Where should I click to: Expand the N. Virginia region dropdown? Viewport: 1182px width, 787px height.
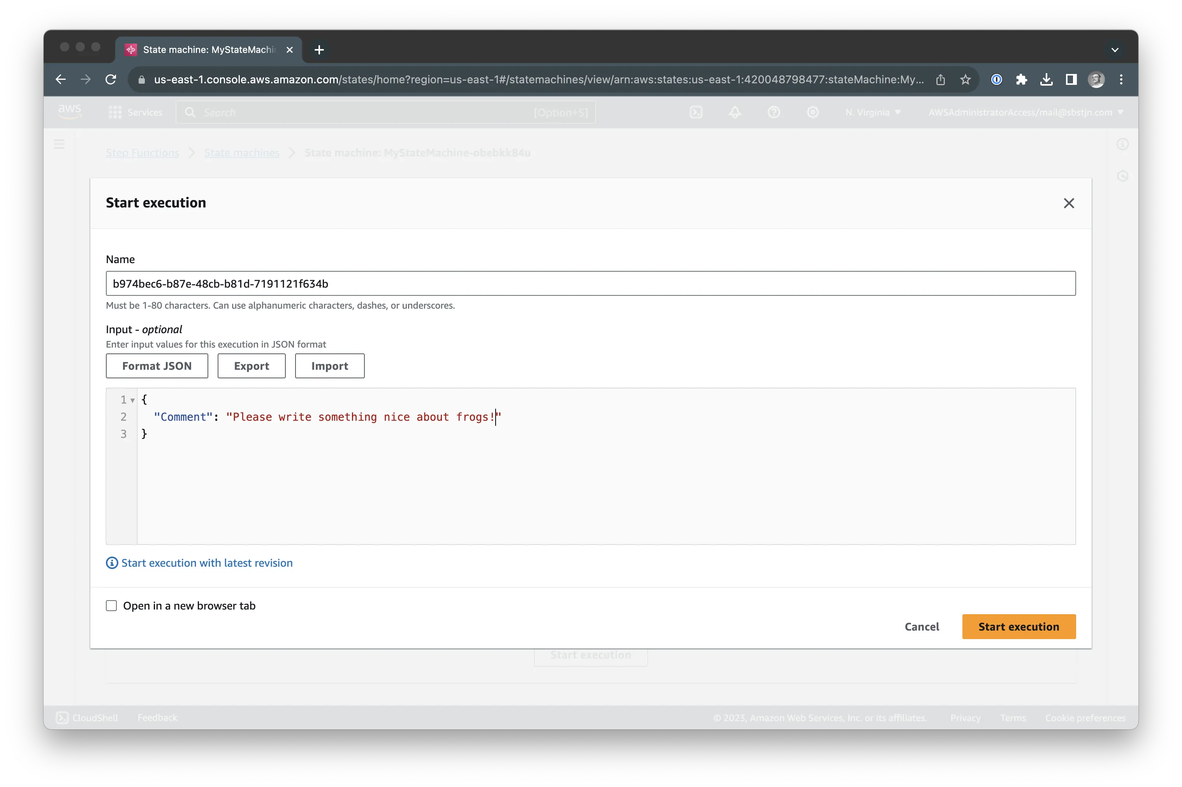coord(872,112)
